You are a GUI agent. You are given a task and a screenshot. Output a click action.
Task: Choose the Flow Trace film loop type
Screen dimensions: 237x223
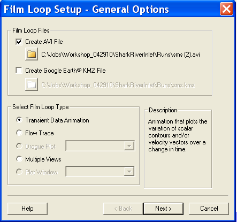[19, 133]
